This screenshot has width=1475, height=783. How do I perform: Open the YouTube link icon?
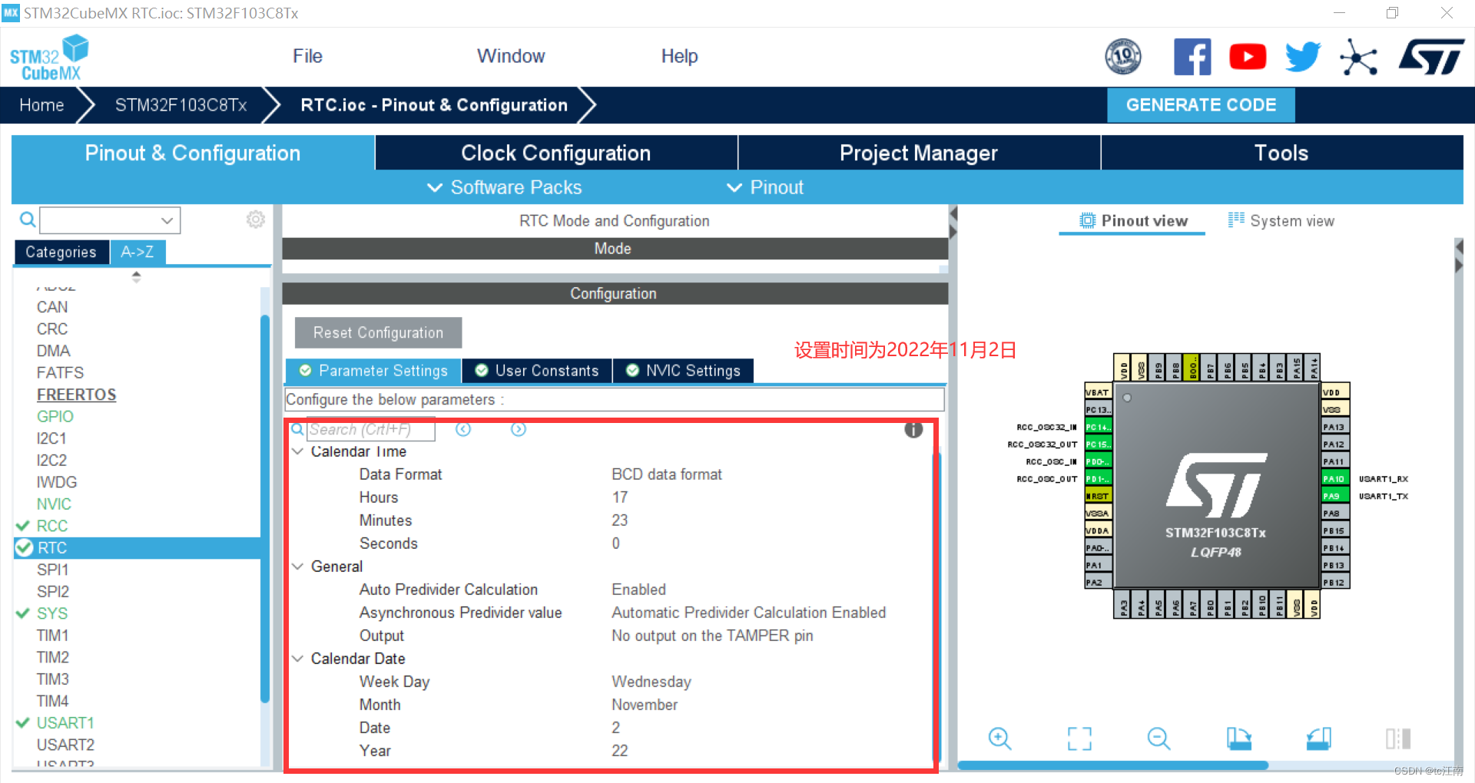(x=1248, y=57)
